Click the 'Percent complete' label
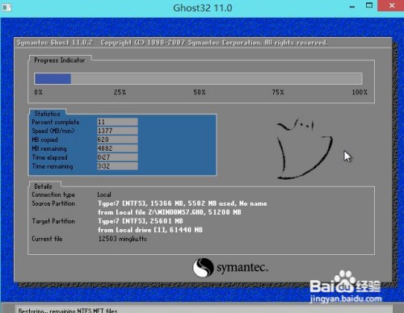The width and height of the screenshot is (404, 313). tap(56, 122)
